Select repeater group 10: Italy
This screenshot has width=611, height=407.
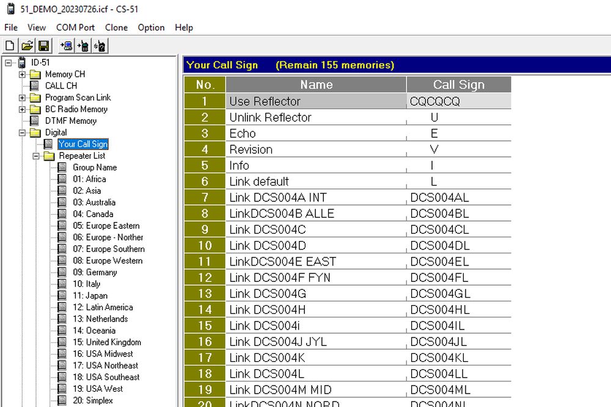[87, 284]
